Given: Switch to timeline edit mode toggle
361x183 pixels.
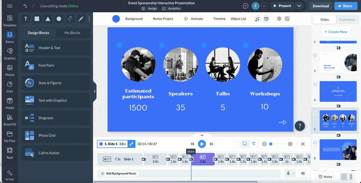Looking at the screenshot, I should 254,144.
